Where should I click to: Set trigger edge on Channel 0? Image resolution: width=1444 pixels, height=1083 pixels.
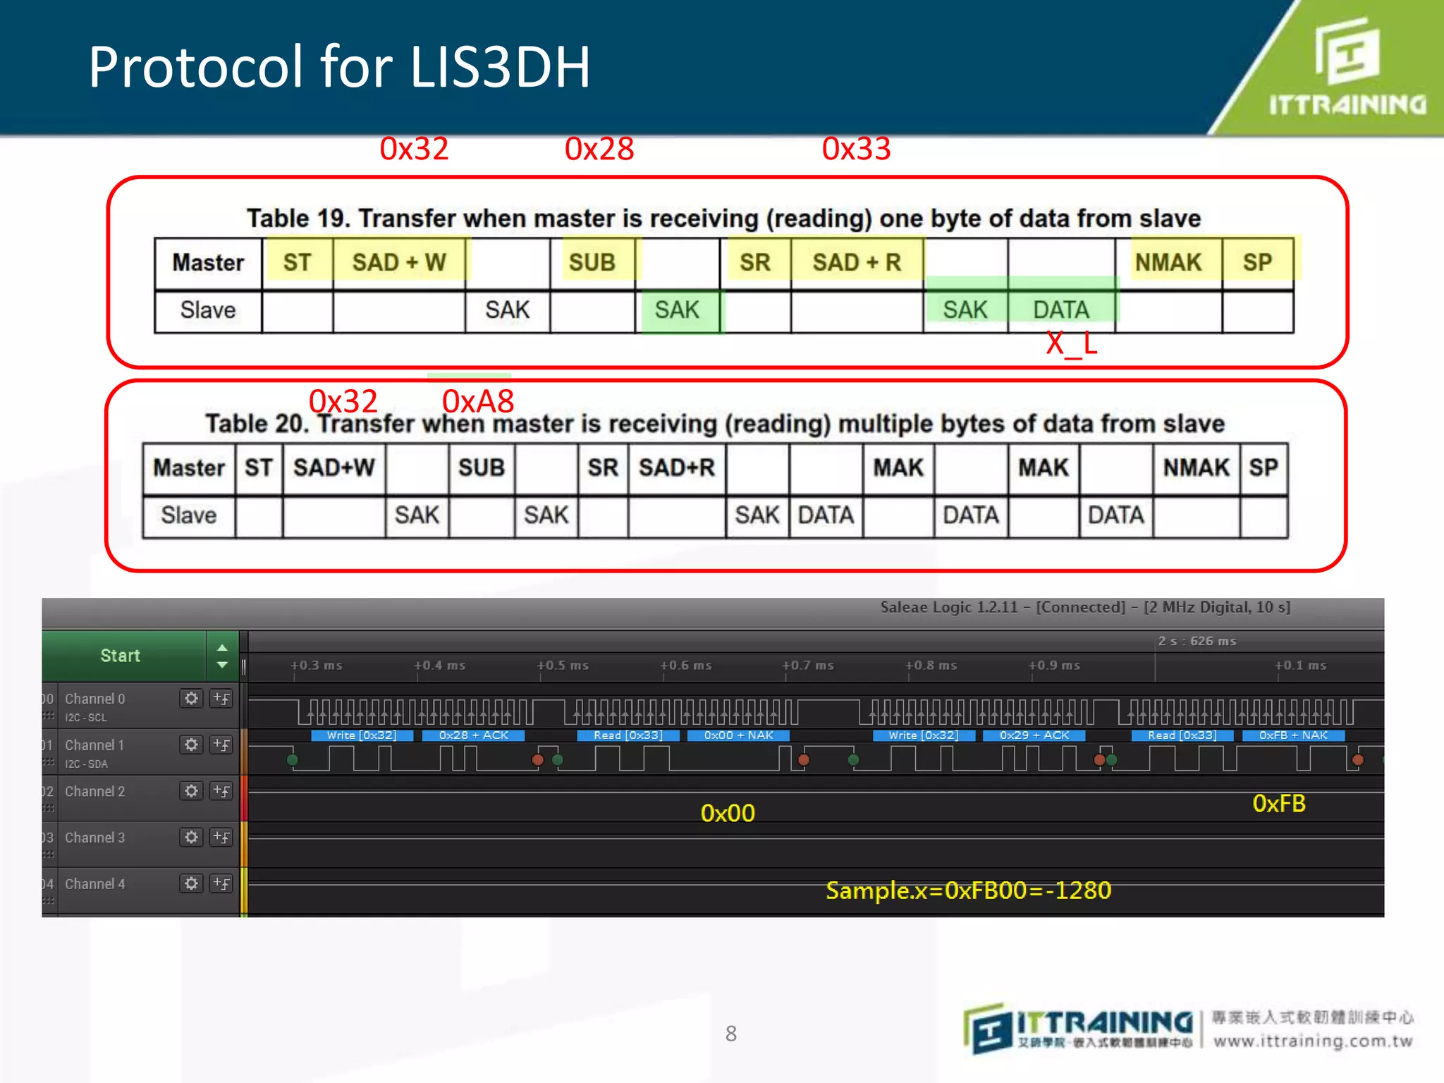[221, 698]
